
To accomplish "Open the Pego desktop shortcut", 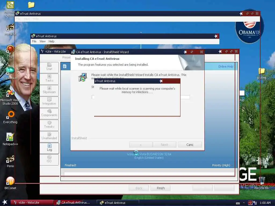I will coord(10,51).
